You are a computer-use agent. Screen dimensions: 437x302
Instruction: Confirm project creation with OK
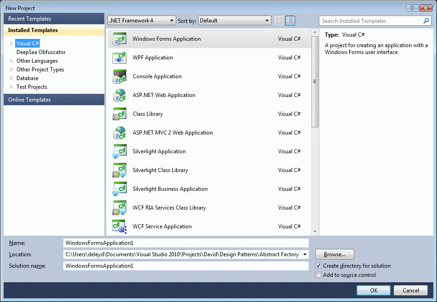373,290
